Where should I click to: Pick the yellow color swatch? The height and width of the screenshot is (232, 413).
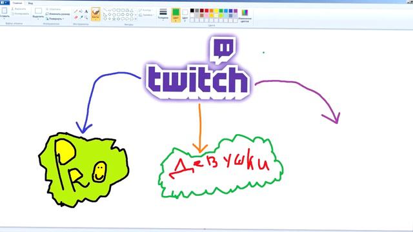tap(216, 10)
